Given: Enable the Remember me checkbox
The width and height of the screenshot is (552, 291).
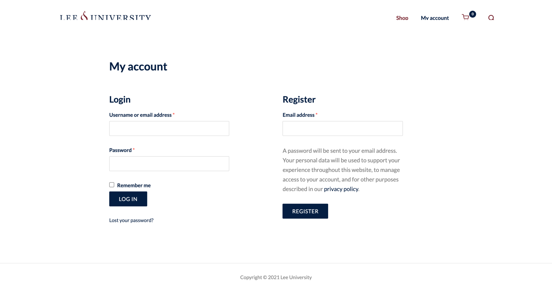Looking at the screenshot, I should point(112,185).
